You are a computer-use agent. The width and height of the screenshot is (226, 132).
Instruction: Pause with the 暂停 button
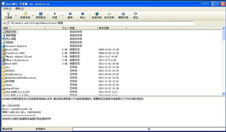[x=70, y=15]
